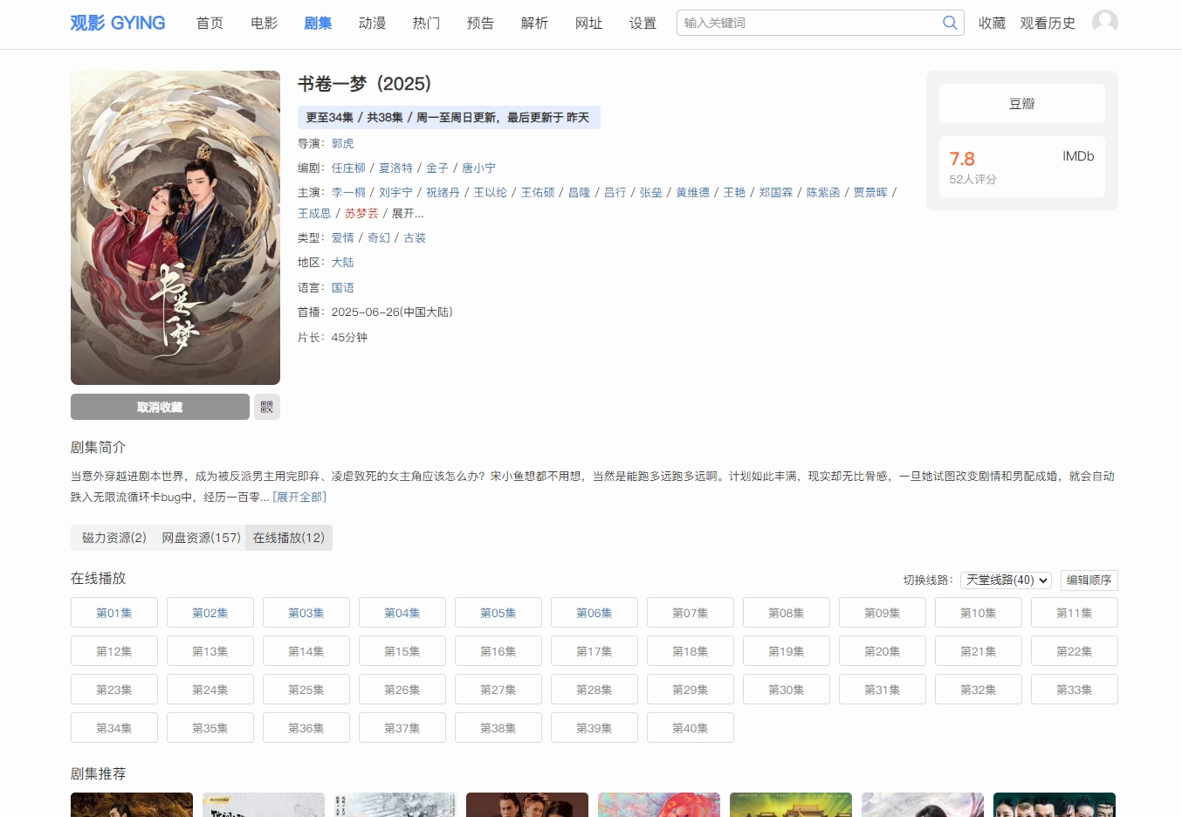Open actor 李一桐 link
1182x817 pixels.
pos(348,192)
